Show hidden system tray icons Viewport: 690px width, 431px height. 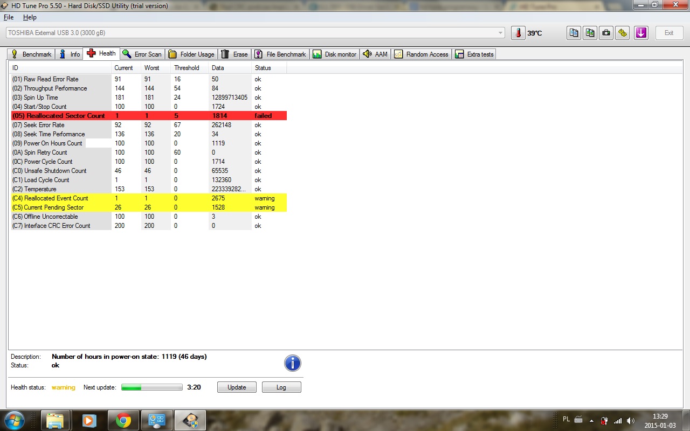click(592, 421)
